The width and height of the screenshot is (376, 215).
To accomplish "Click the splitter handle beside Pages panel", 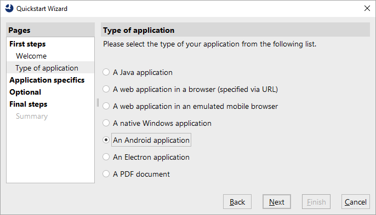I will click(98, 102).
